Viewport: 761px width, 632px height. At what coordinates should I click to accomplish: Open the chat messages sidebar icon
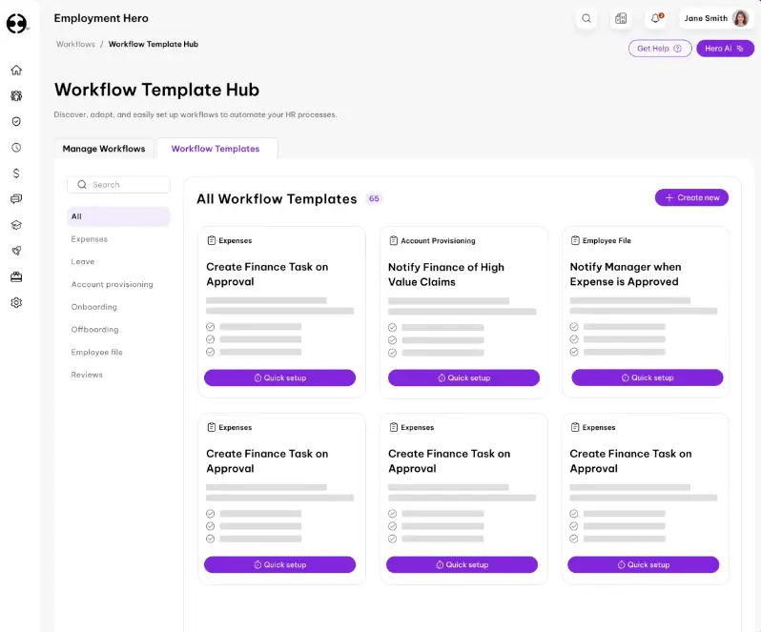pos(16,199)
